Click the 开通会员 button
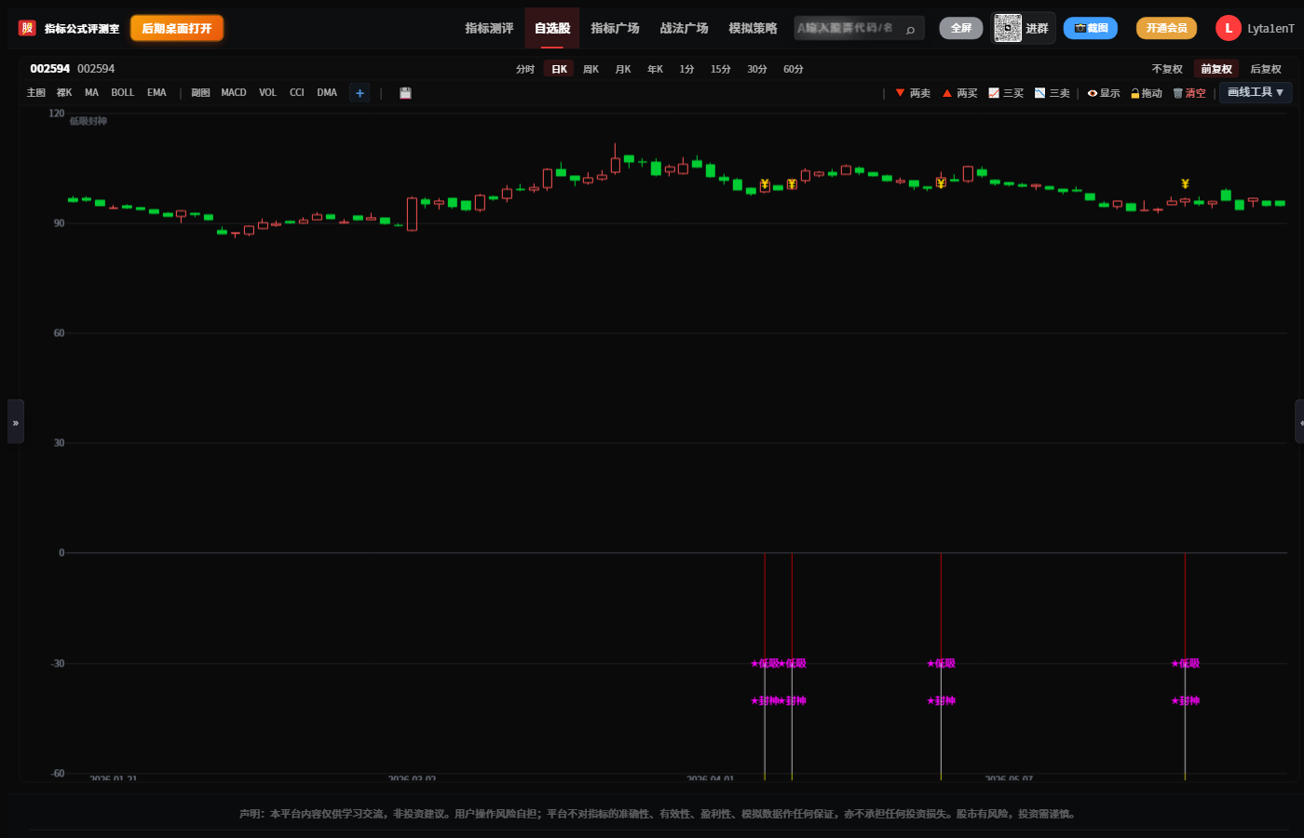1304x838 pixels. coord(1166,28)
